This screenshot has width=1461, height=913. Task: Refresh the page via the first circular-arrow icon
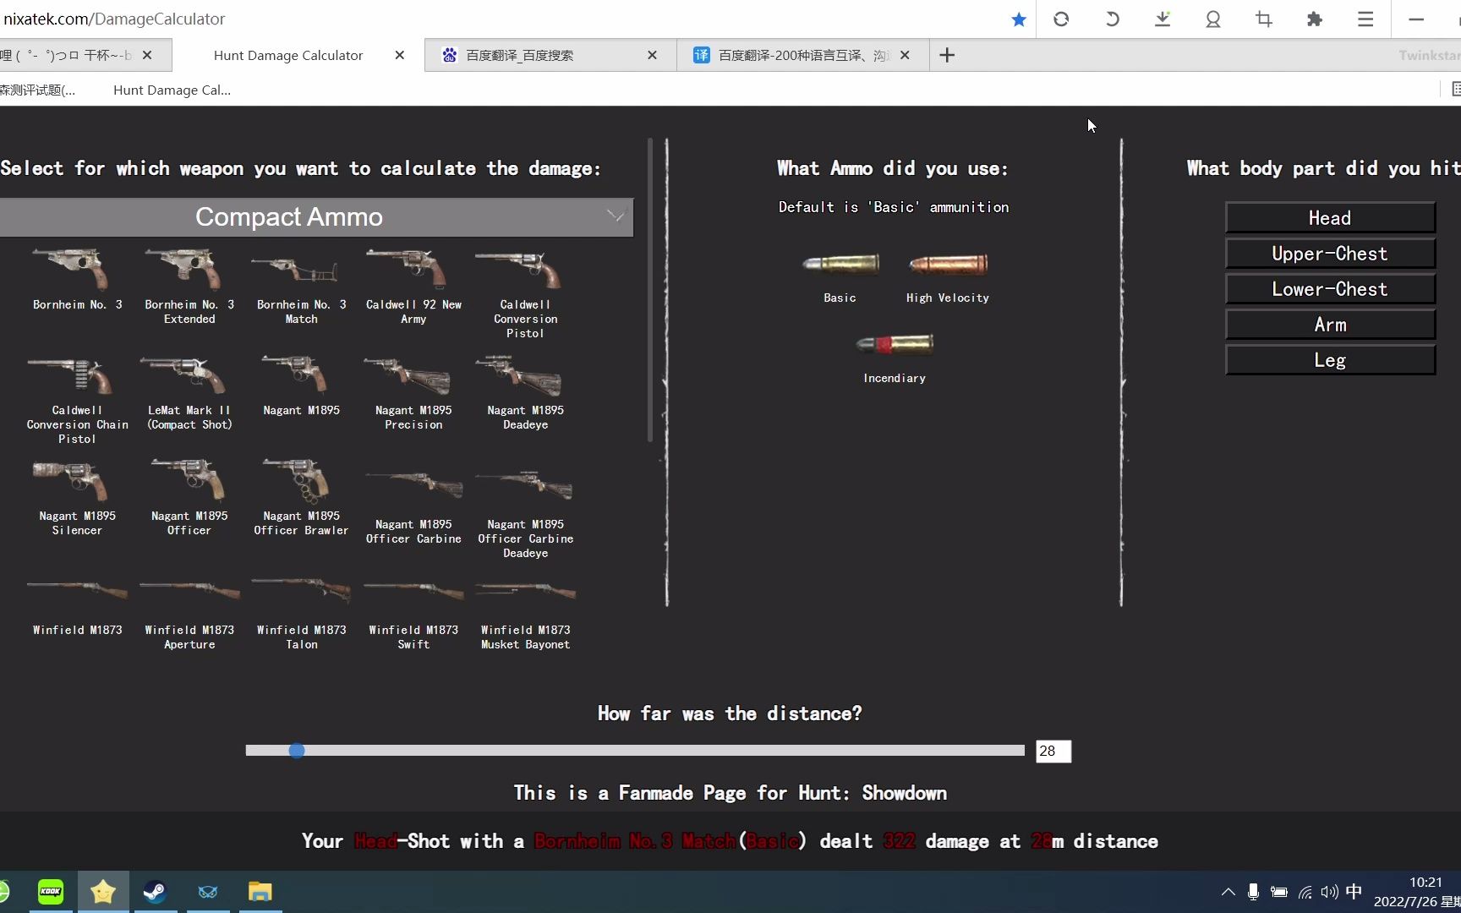[1061, 19]
